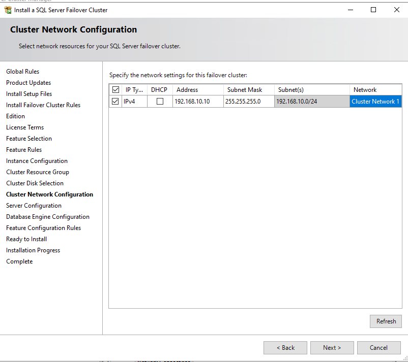Close the installer window
Image resolution: width=408 pixels, height=362 pixels.
(396, 10)
